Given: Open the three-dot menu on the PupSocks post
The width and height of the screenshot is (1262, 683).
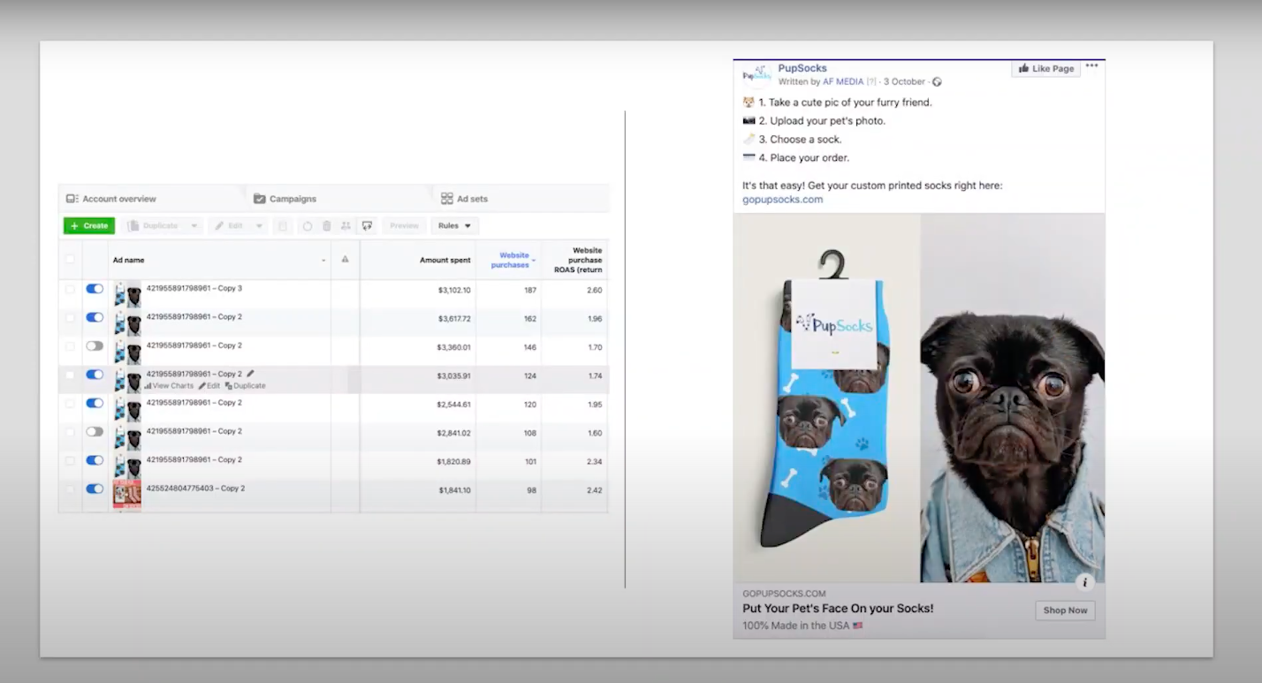Looking at the screenshot, I should click(x=1092, y=66).
